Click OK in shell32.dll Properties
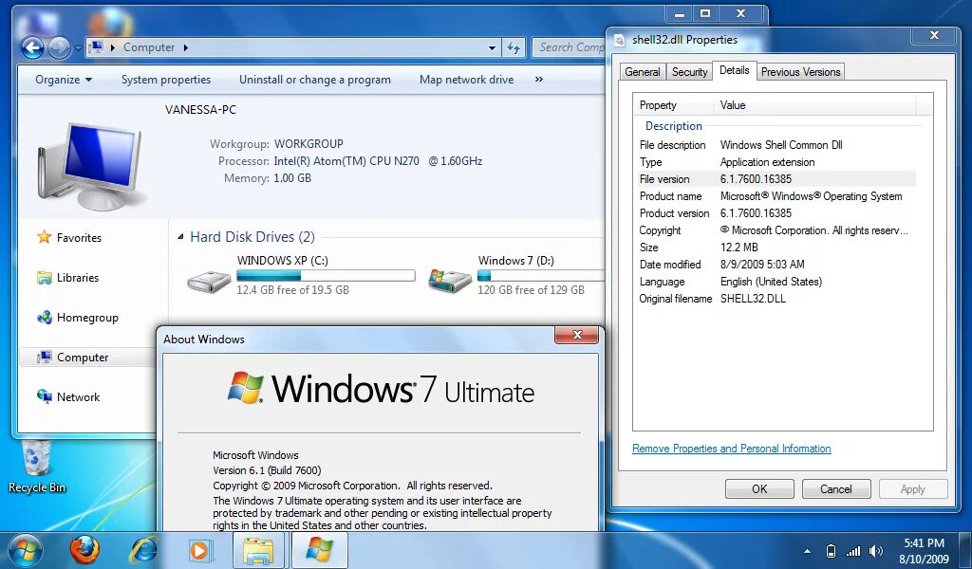The image size is (972, 569). point(759,489)
